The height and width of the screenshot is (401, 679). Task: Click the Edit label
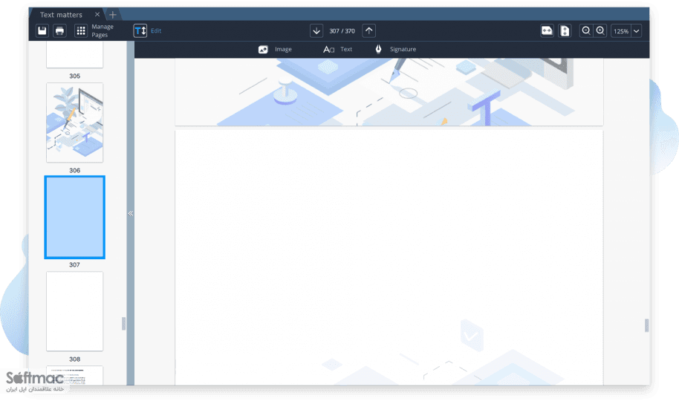(156, 30)
